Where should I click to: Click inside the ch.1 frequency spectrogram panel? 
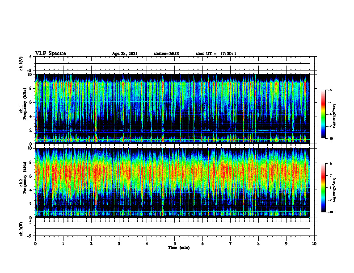(x=172, y=109)
